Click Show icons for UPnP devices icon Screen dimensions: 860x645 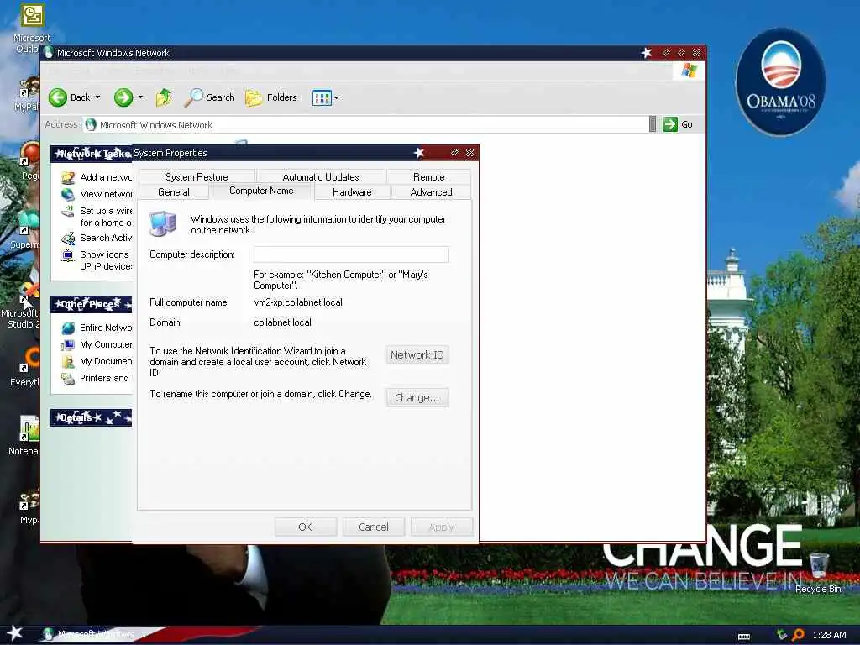pyautogui.click(x=67, y=255)
